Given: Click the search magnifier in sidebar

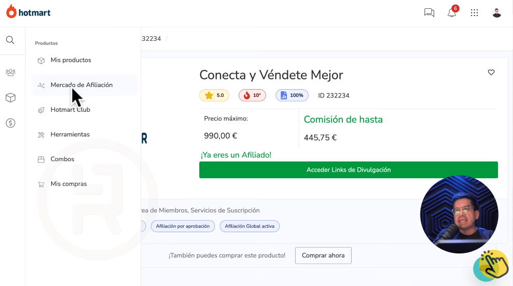Looking at the screenshot, I should click(10, 40).
